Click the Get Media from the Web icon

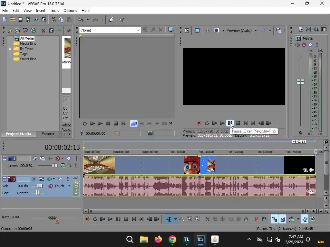click(33, 31)
